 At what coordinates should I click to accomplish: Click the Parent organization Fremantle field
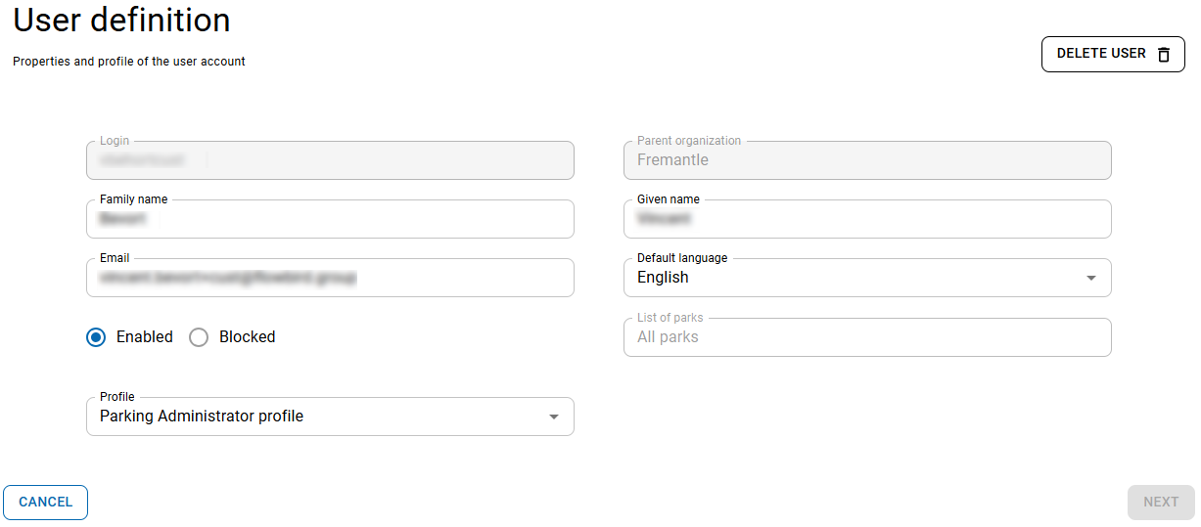tap(867, 160)
